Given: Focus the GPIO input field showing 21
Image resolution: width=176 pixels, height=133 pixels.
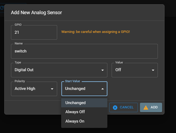Looking at the screenshot, I should coord(34,32).
